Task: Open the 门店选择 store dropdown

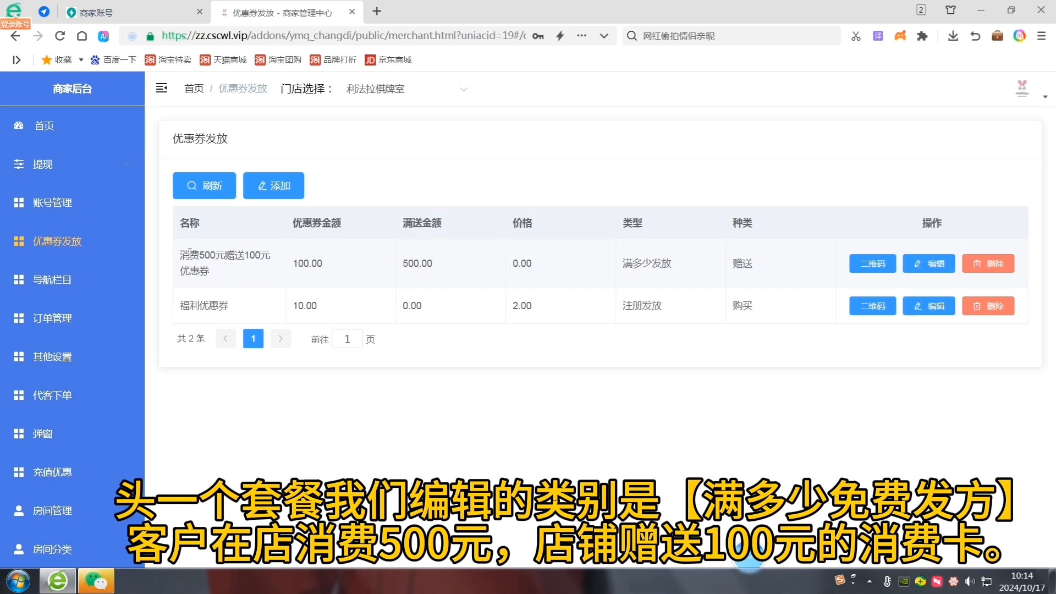Action: click(464, 89)
